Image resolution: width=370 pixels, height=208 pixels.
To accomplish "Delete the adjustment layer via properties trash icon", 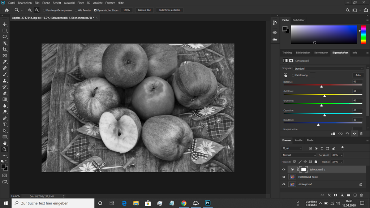I will [361, 134].
